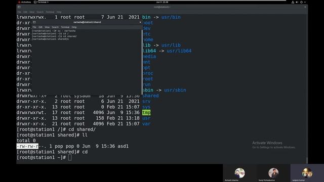Open View menu in the root terminal
324x182 pixels.
pyautogui.click(x=32, y=12)
